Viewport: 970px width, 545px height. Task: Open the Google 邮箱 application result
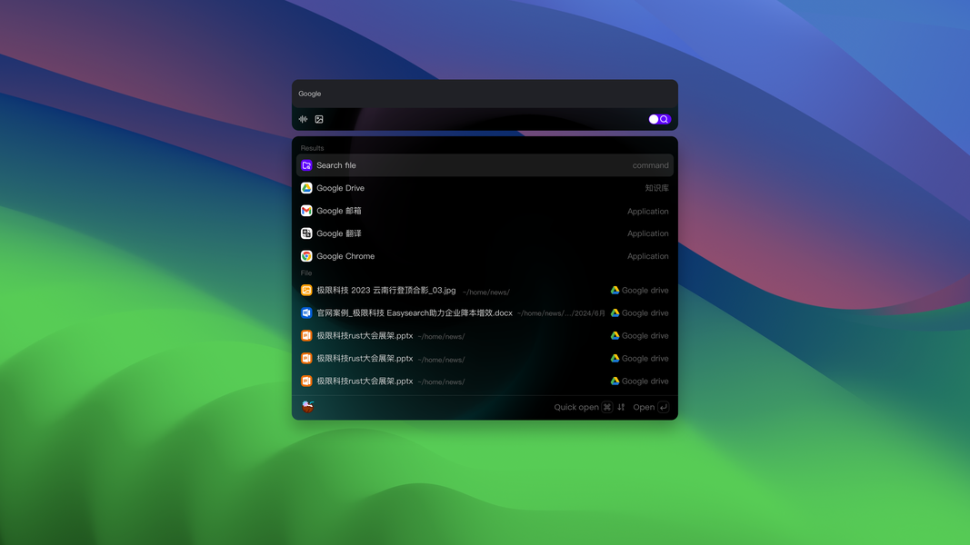point(485,211)
